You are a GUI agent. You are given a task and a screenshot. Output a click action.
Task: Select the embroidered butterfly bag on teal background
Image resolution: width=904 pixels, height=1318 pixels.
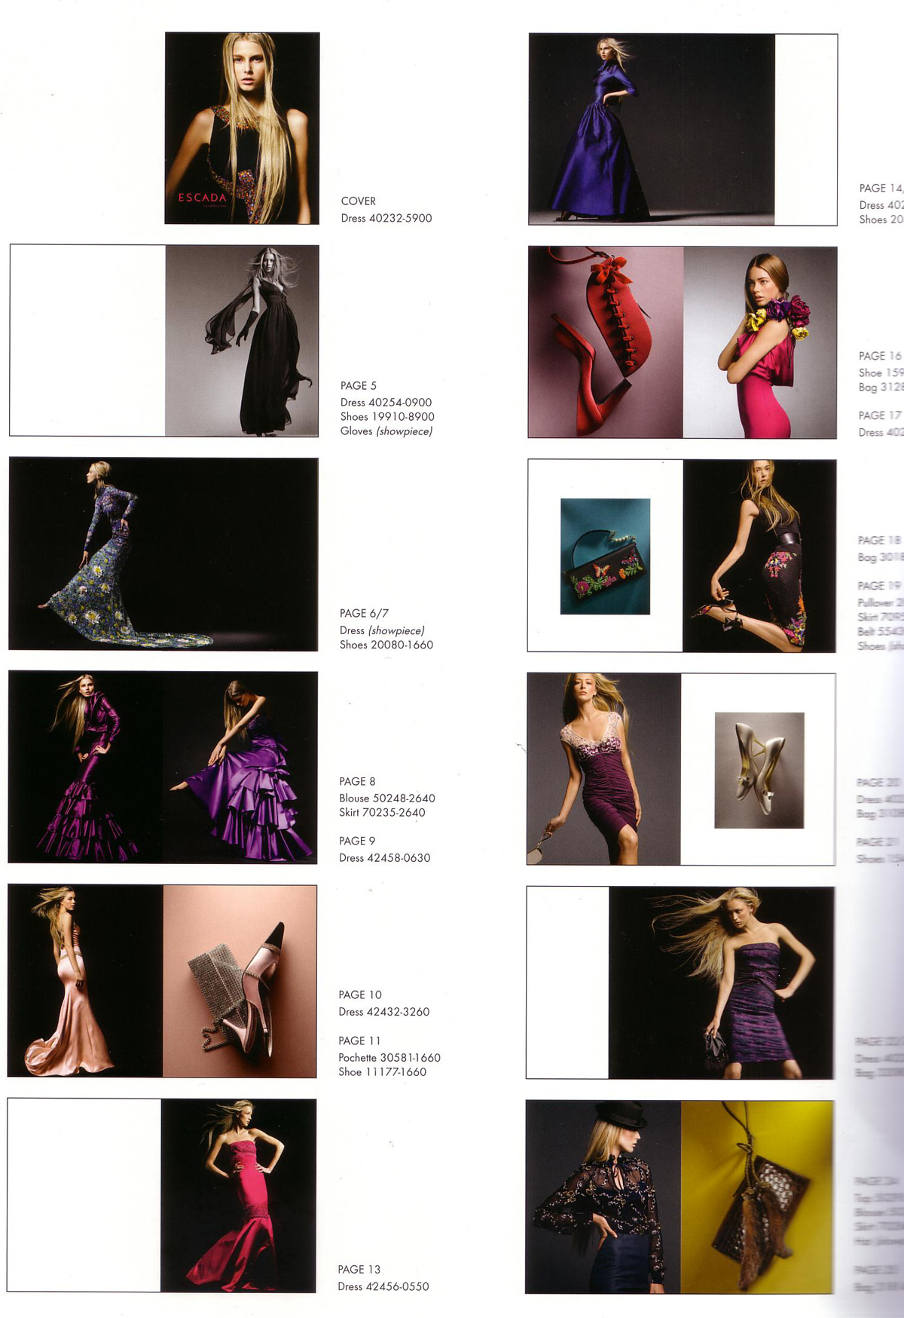[x=605, y=556]
